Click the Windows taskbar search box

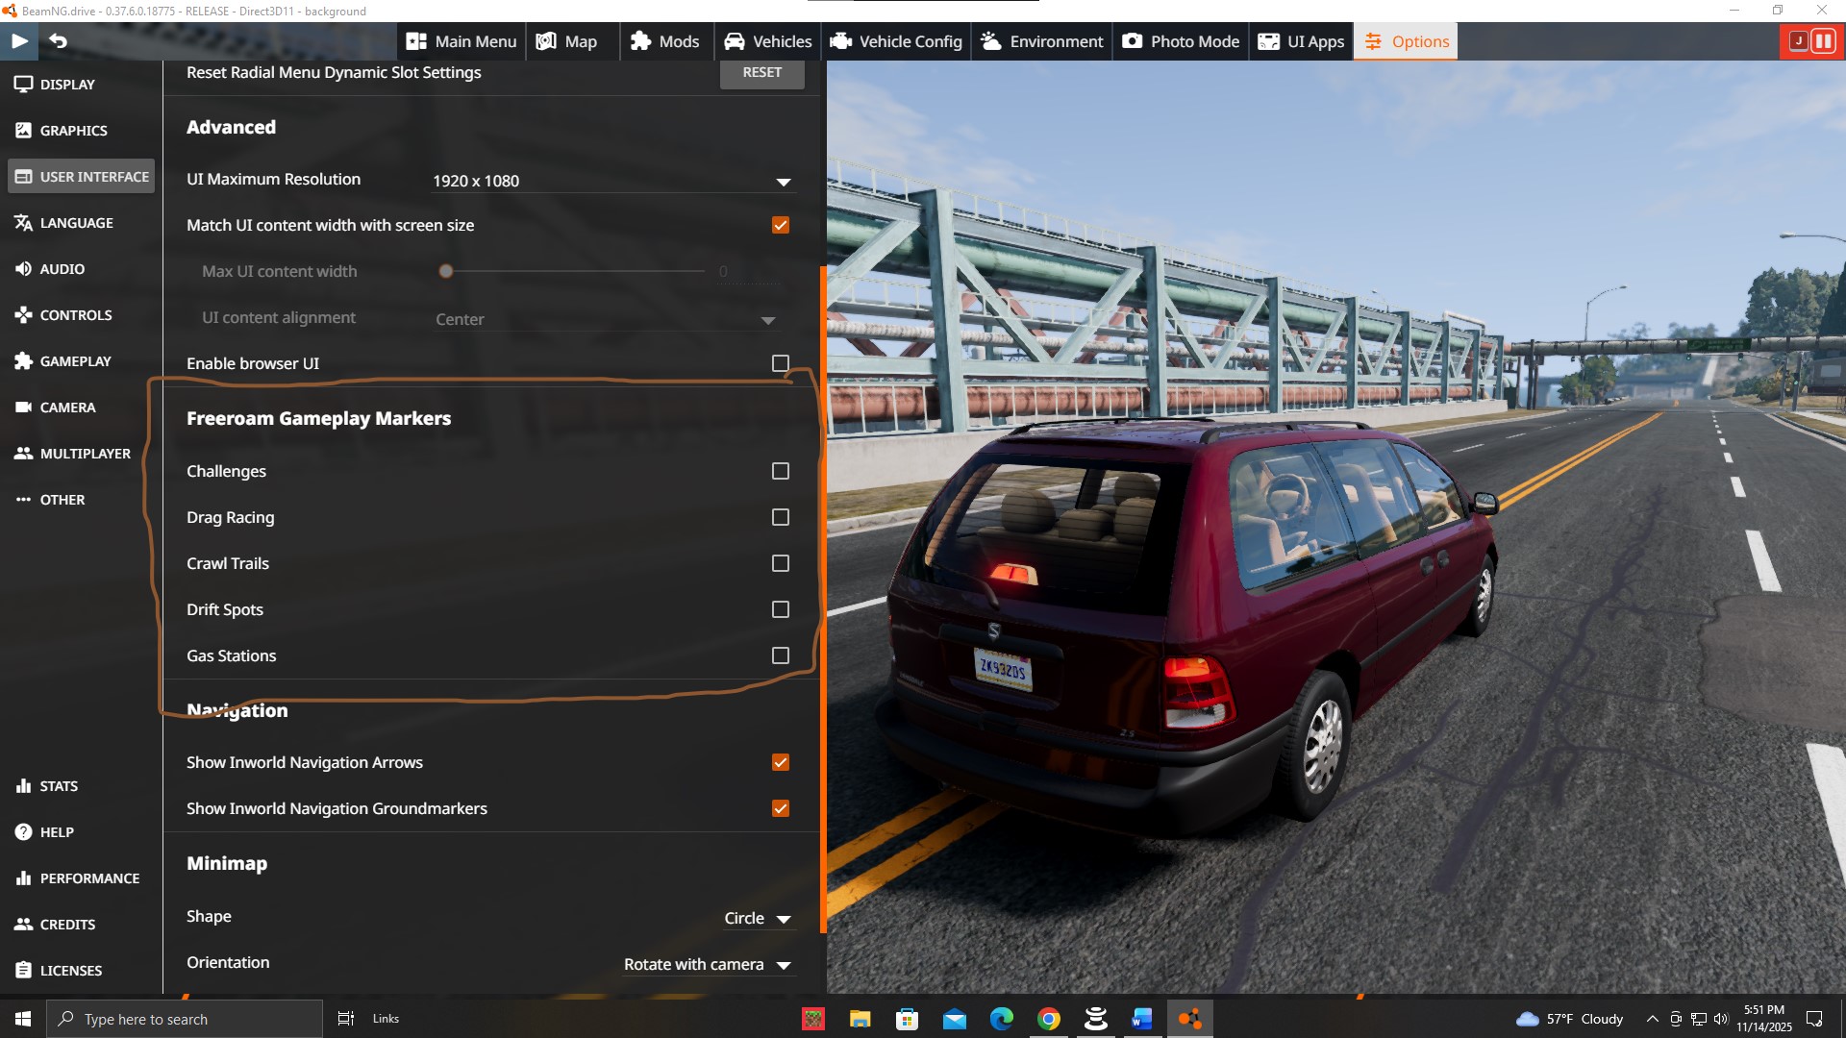[185, 1019]
